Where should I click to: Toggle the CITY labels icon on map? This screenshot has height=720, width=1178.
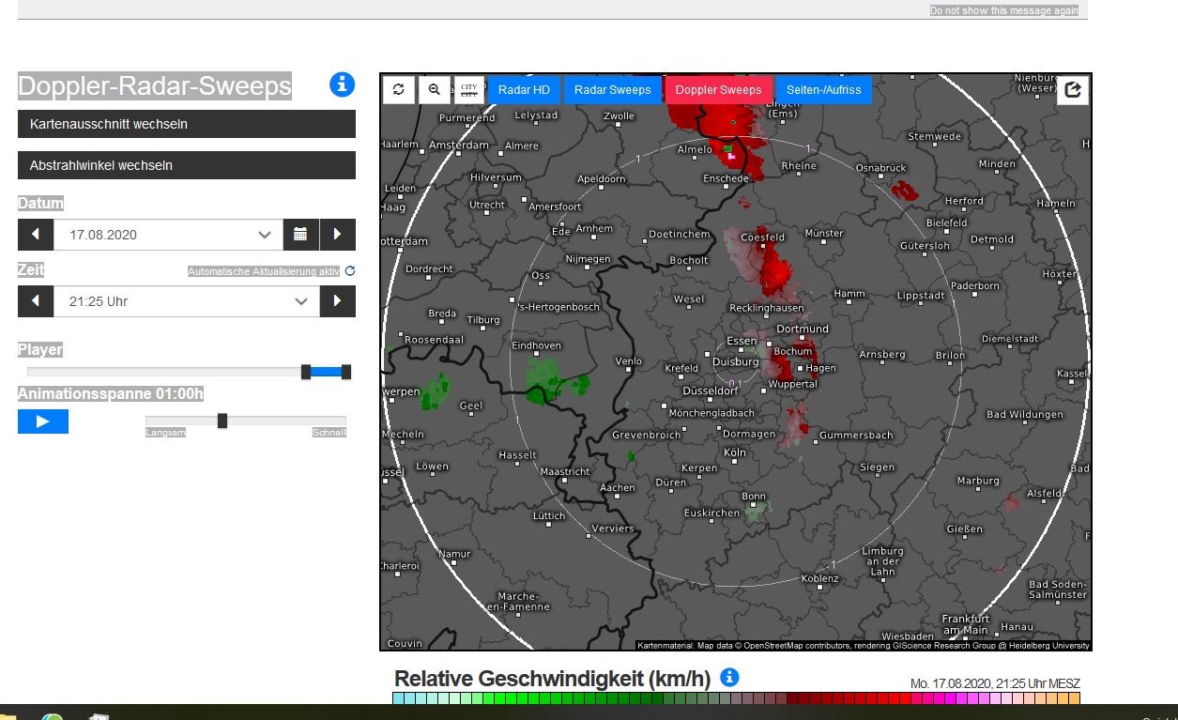point(469,90)
